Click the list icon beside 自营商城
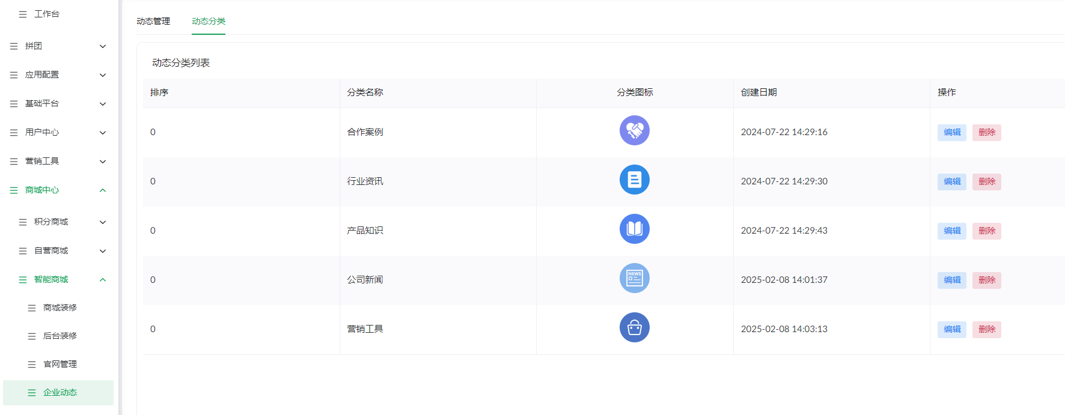 [x=23, y=250]
